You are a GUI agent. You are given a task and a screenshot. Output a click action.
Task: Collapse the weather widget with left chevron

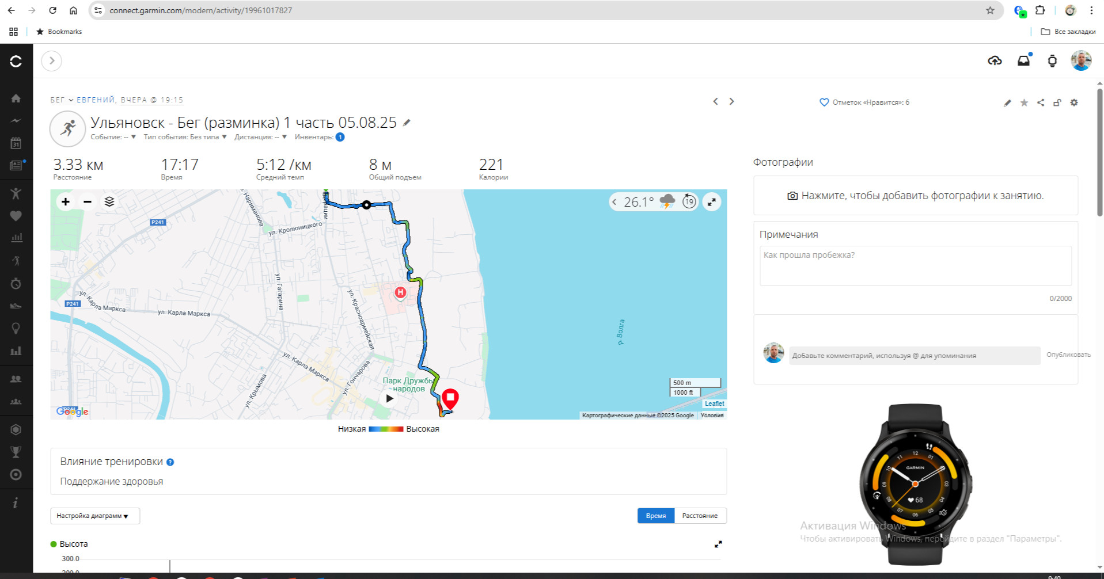tap(614, 202)
